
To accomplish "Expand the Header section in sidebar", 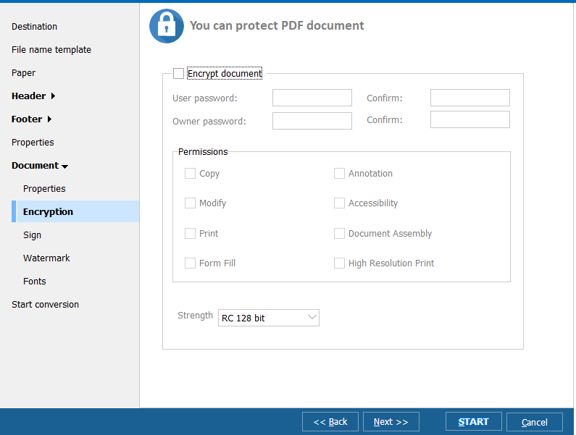I will point(33,96).
